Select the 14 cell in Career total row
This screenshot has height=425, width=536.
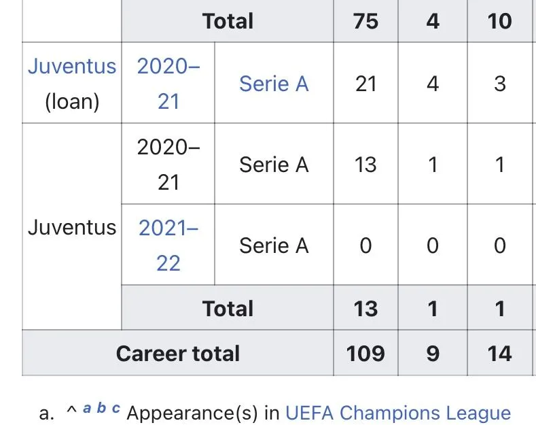500,354
